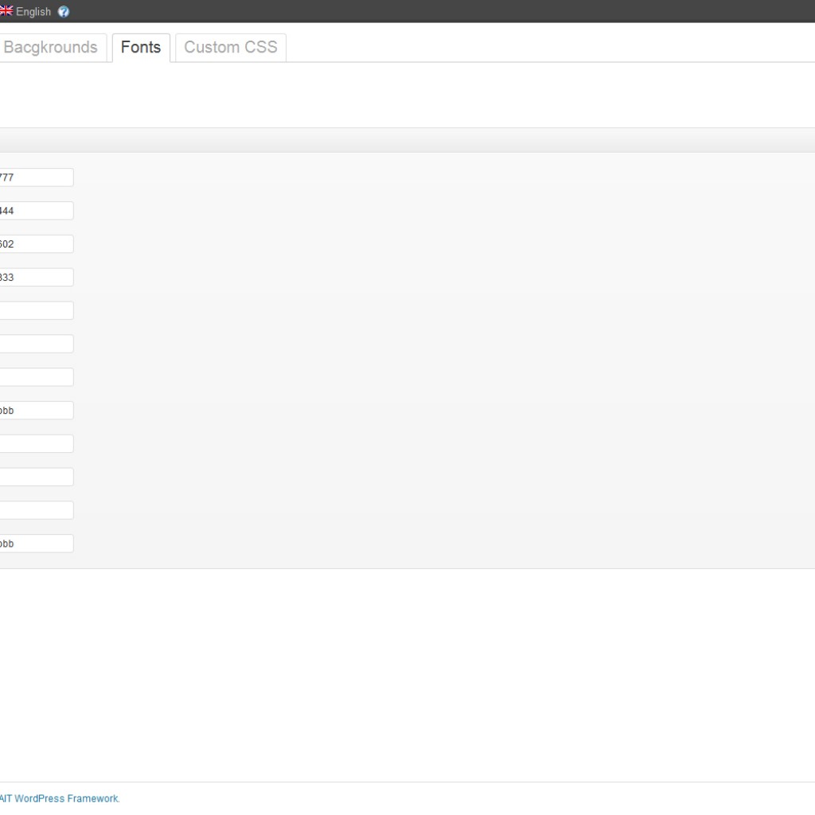Image resolution: width=815 pixels, height=815 pixels.
Task: Click the empty field directly below 333
Action: [36, 310]
